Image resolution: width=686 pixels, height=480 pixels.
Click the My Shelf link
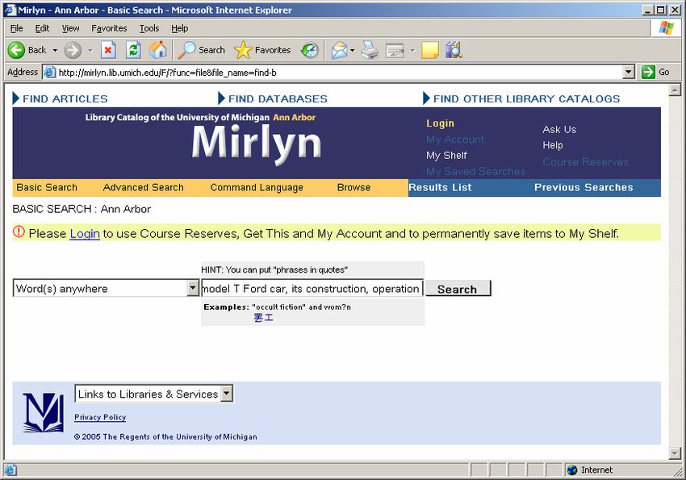446,155
